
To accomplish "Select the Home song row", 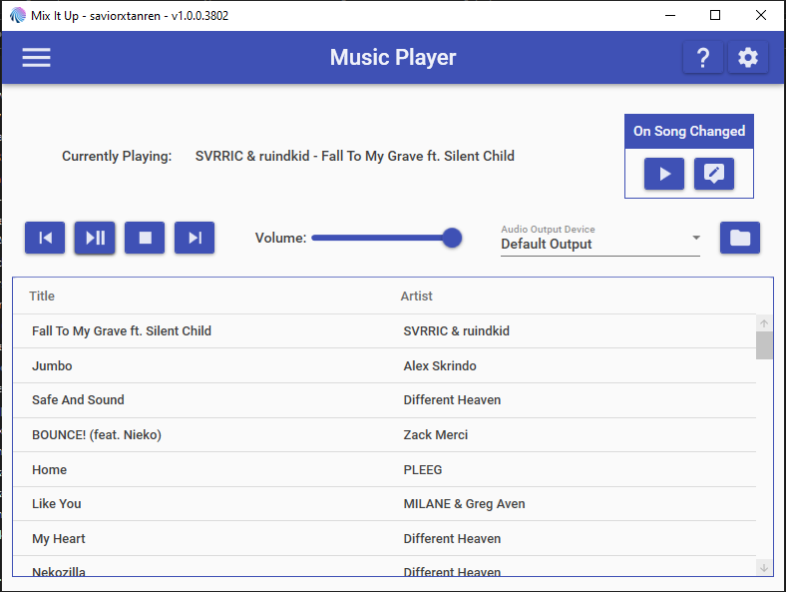I will point(384,469).
